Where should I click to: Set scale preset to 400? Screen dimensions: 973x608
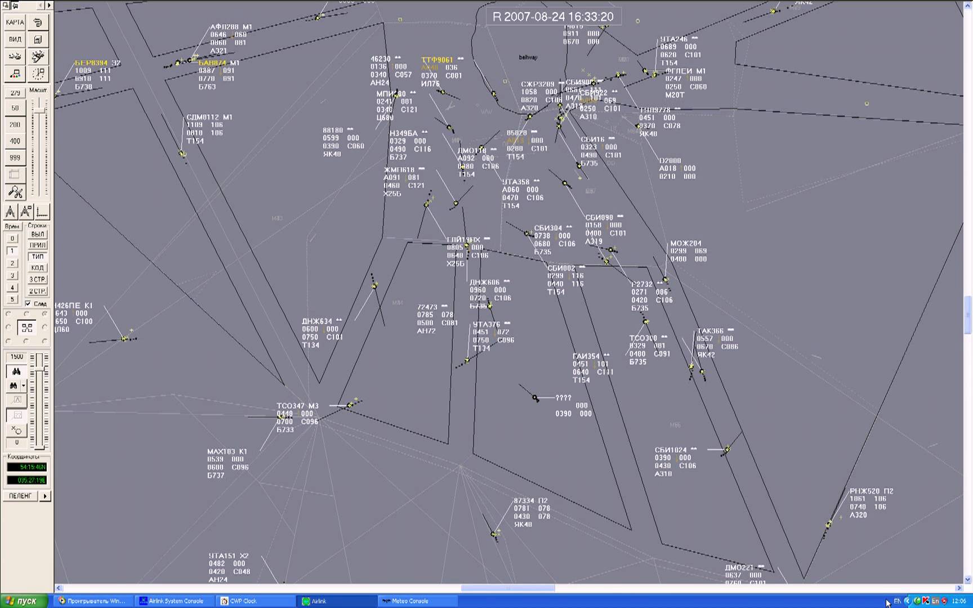(x=15, y=141)
